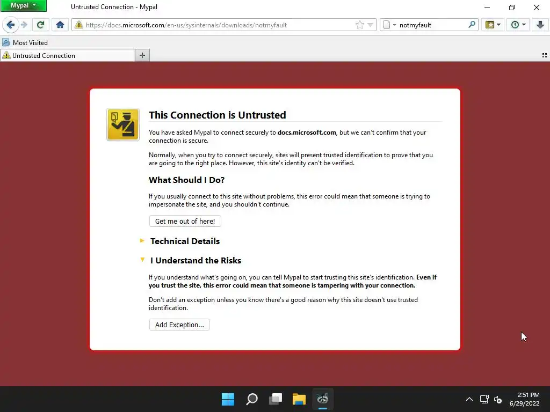The width and height of the screenshot is (550, 412).
Task: Open the clock showing 2:51 PM
Action: tap(525, 399)
